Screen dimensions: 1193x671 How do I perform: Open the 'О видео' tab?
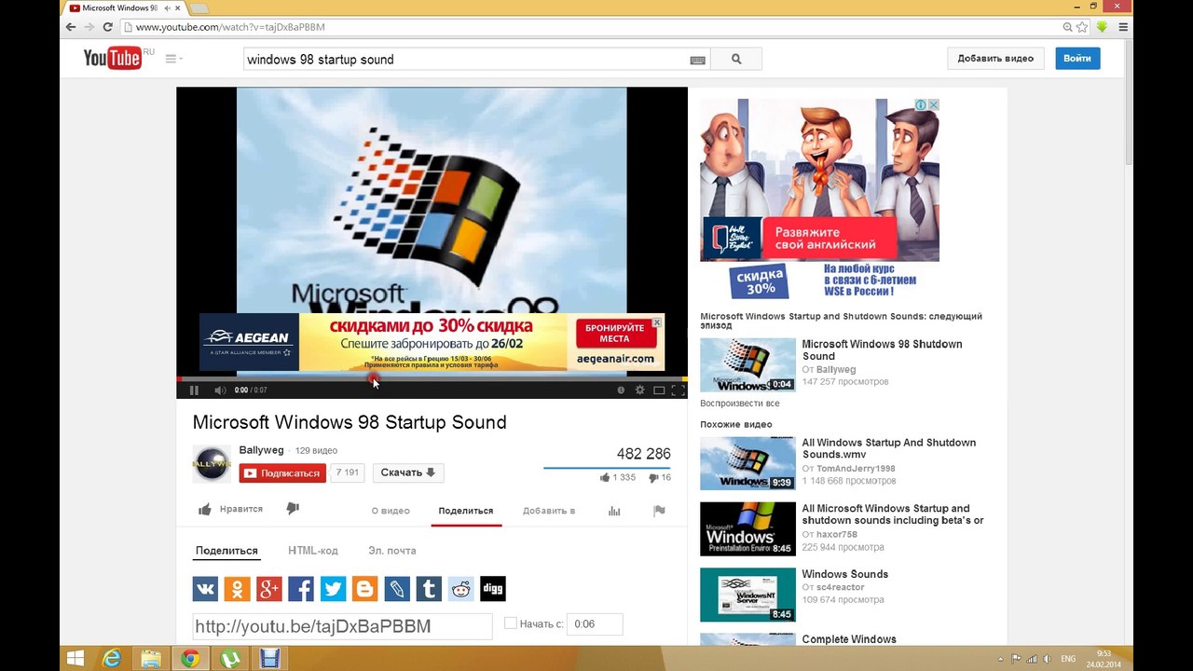[391, 511]
